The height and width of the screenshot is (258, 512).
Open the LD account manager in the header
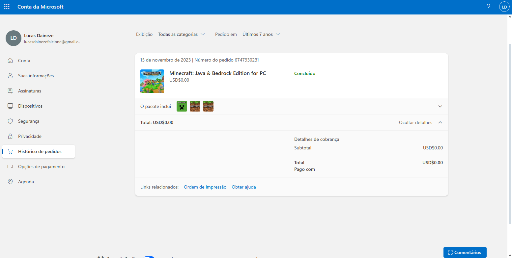[504, 7]
